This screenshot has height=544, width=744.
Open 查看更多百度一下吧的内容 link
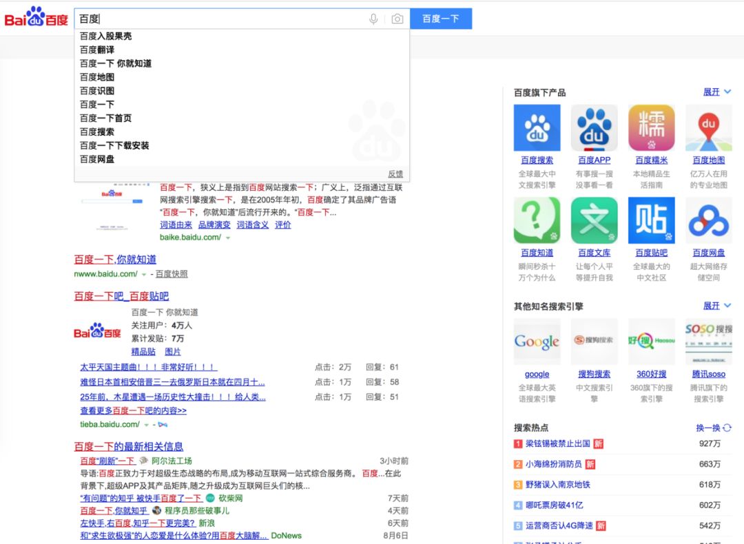coord(134,410)
